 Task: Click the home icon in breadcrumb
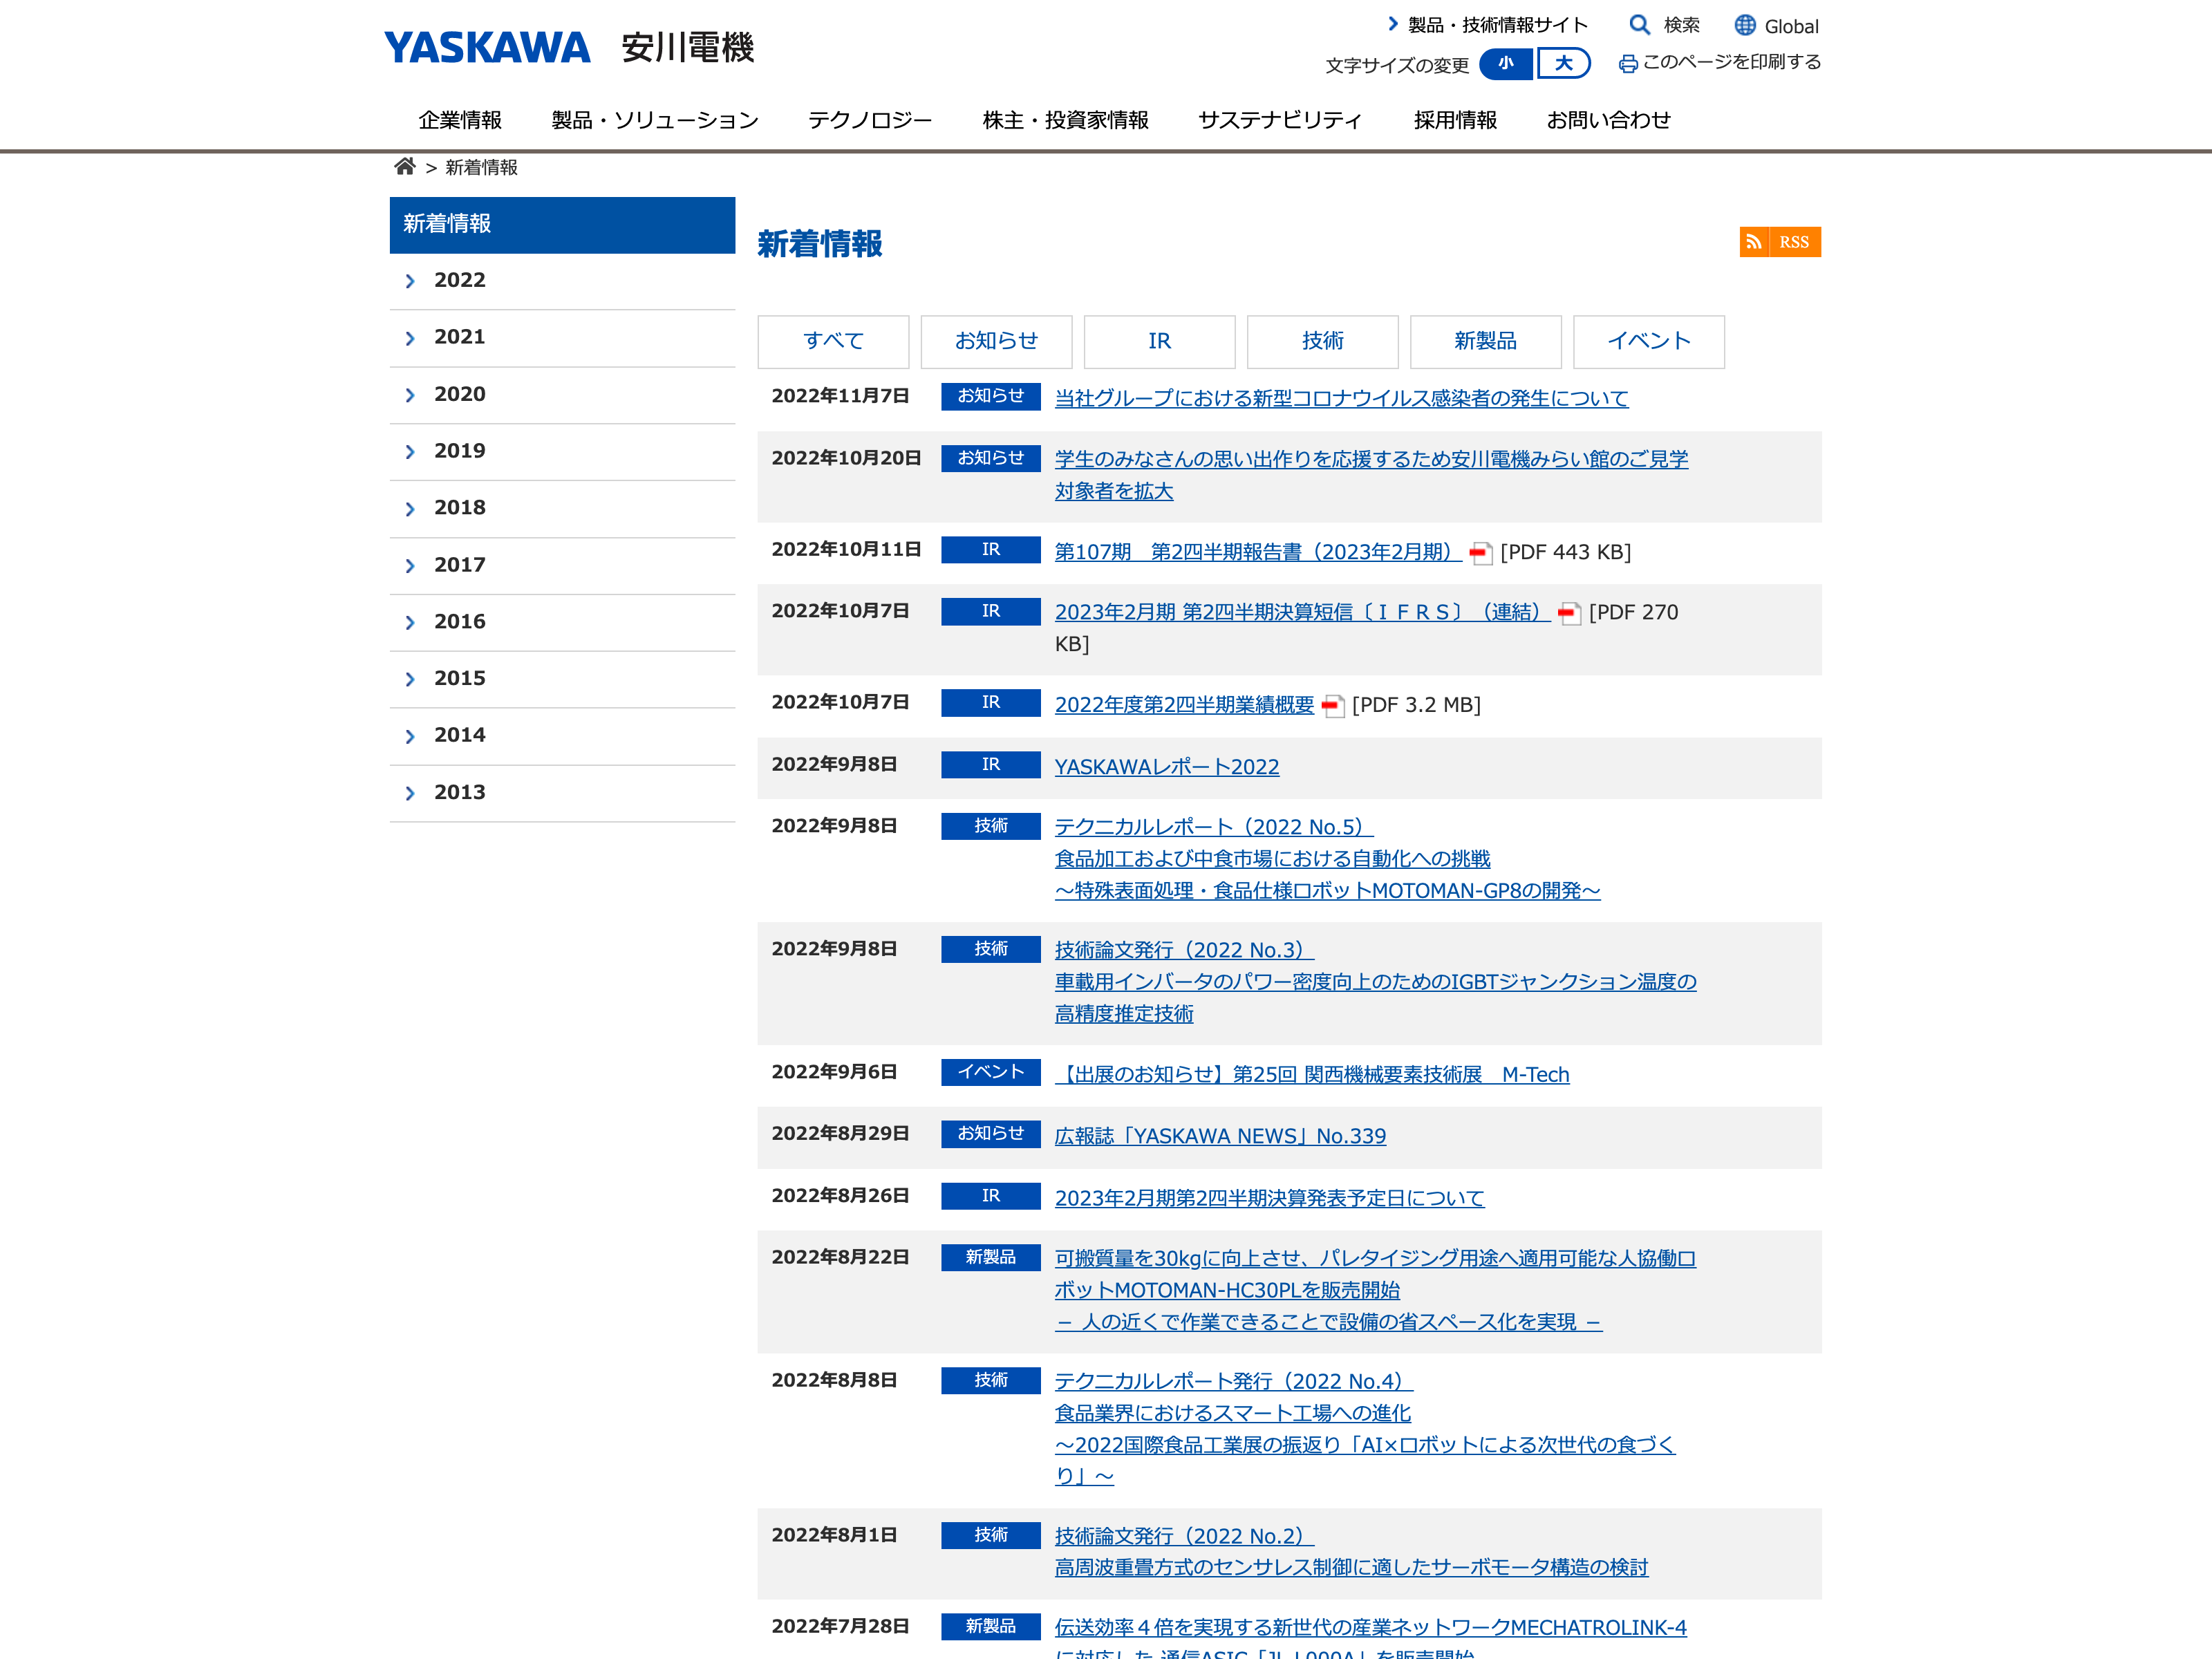tap(404, 167)
